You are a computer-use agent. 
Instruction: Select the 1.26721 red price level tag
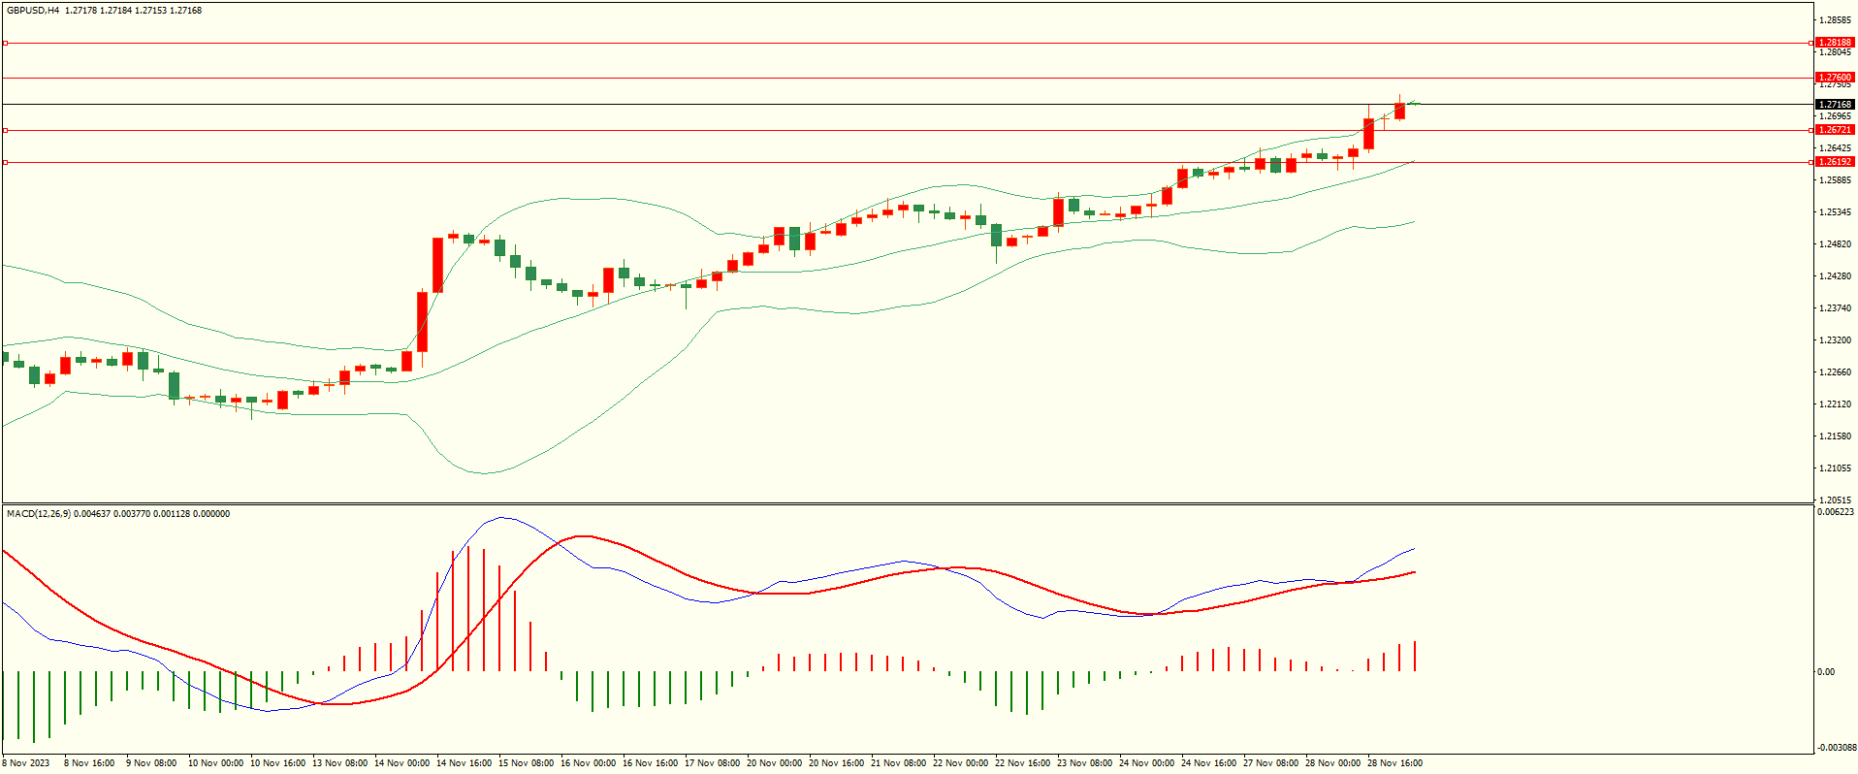[1834, 130]
